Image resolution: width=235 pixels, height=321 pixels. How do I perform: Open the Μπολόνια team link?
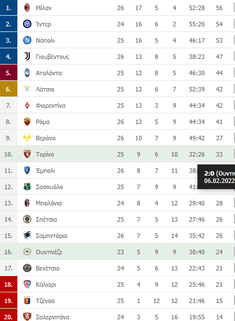[49, 203]
